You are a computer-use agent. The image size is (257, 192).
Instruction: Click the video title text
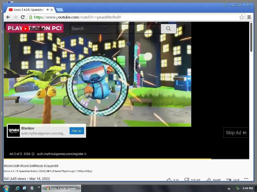[48, 171]
